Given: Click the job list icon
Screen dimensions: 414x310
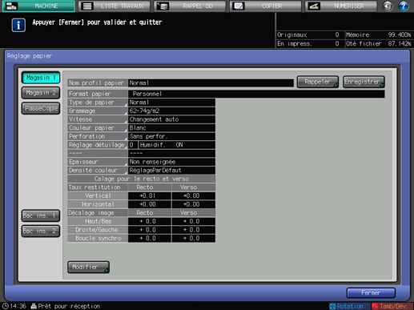Looking at the screenshot, I should tap(87, 6).
